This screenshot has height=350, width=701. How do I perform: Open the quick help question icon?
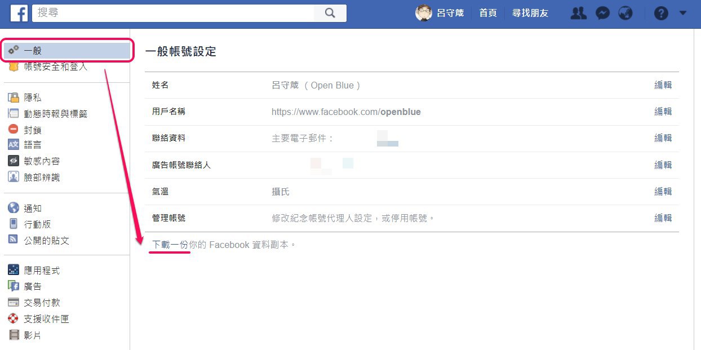click(661, 13)
